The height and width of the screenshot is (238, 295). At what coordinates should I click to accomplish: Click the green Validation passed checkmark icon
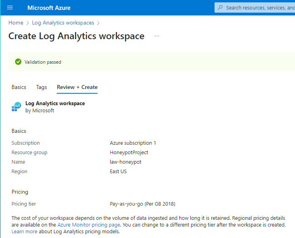click(18, 62)
